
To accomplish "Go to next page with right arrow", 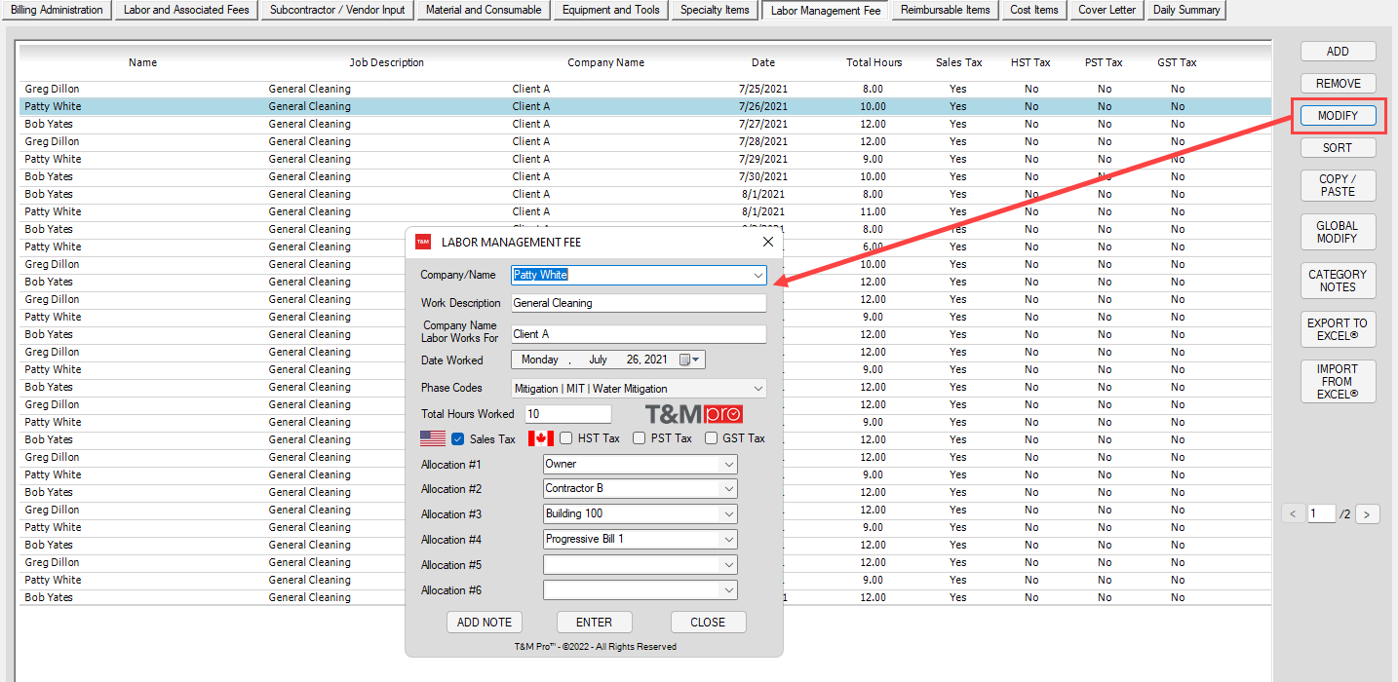I will [x=1367, y=513].
